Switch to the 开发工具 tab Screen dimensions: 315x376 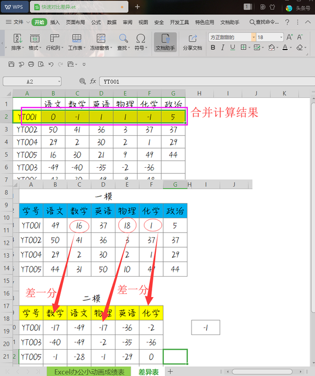179,22
